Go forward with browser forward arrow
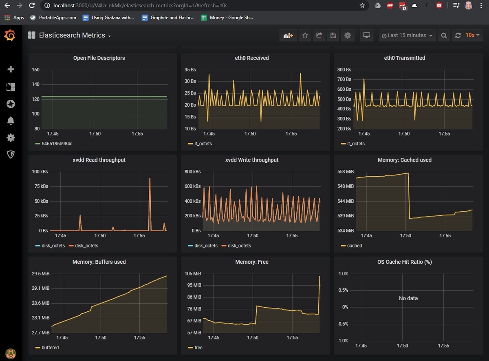 20,5
